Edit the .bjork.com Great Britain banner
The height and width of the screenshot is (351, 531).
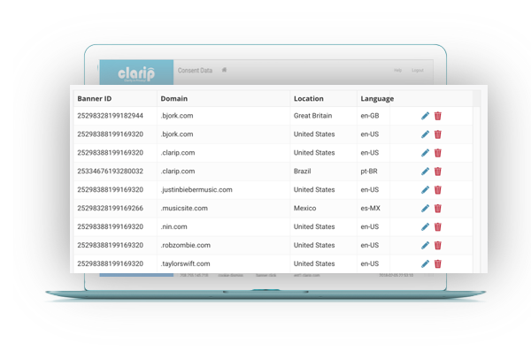point(425,116)
